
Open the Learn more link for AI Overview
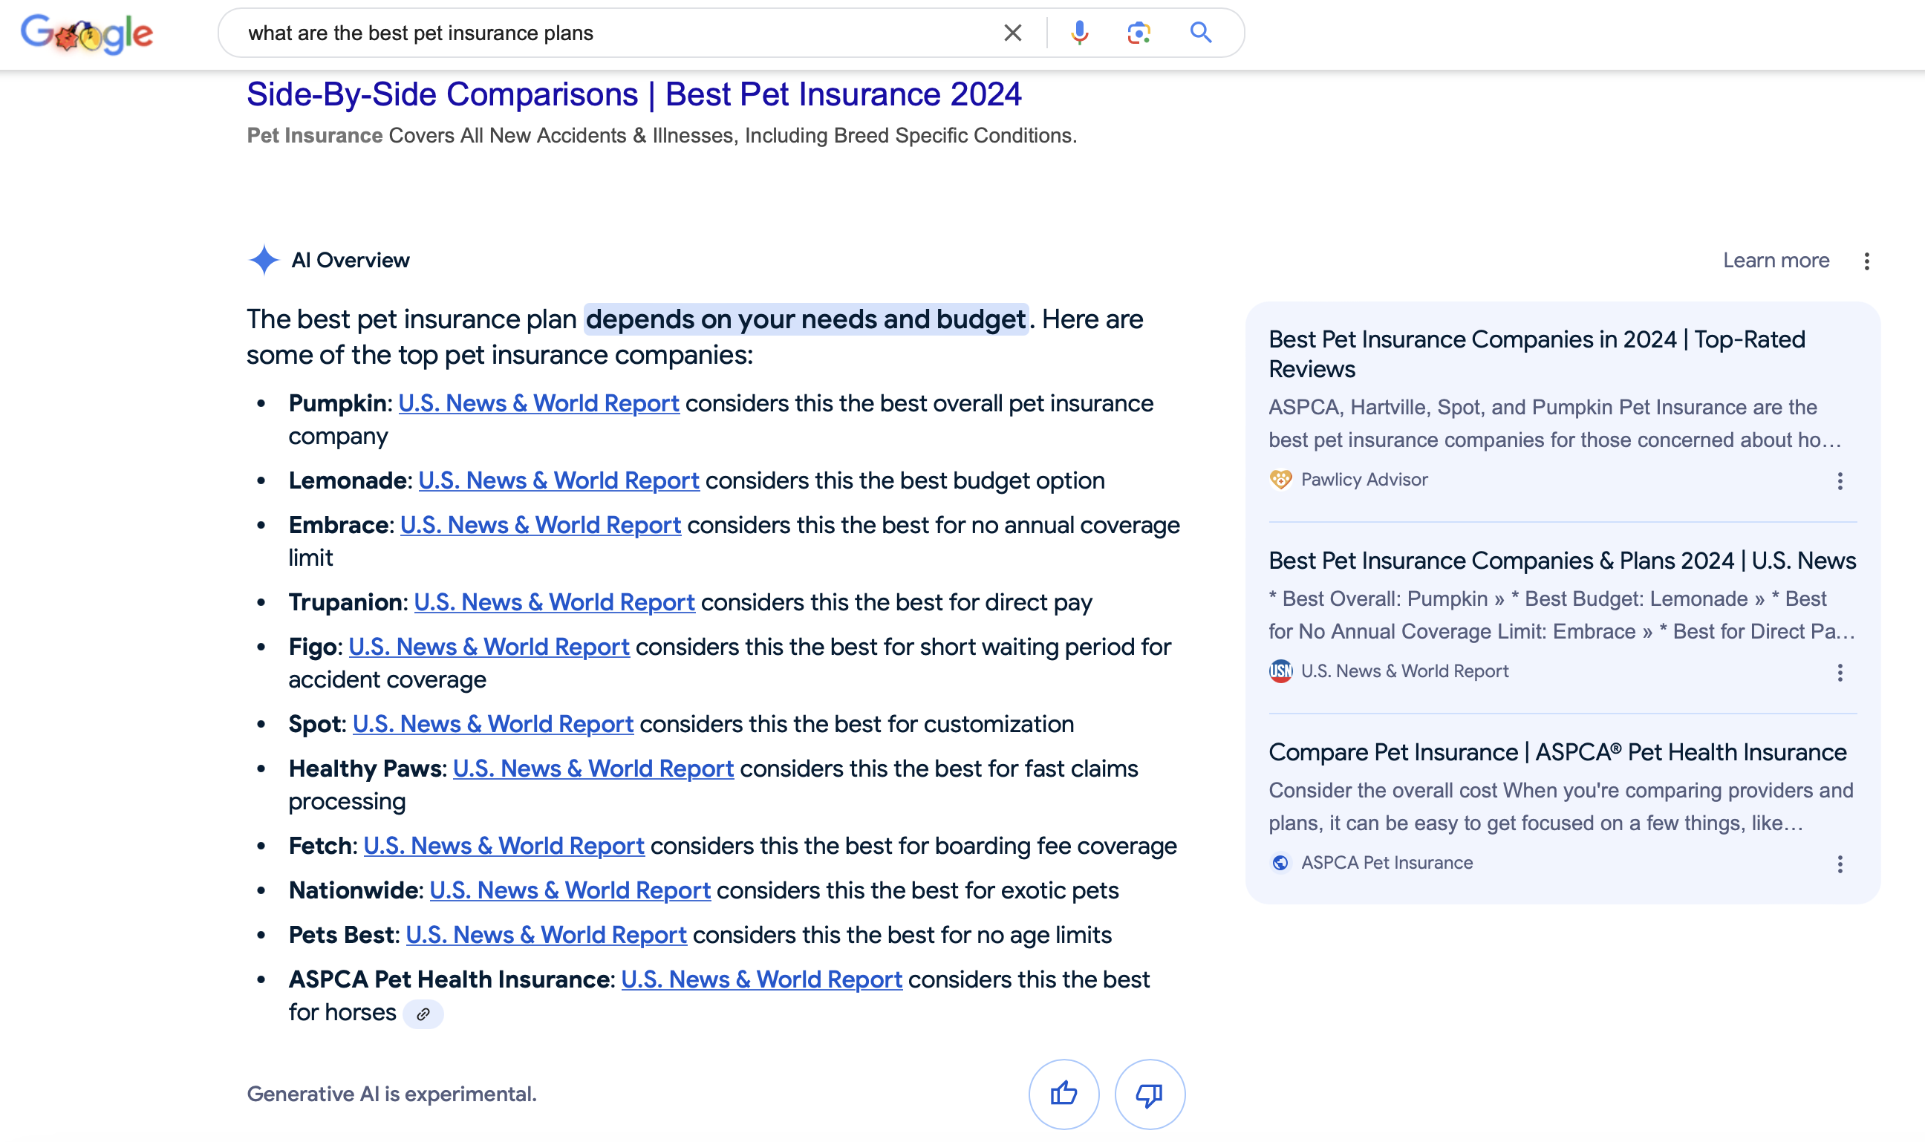coord(1776,260)
